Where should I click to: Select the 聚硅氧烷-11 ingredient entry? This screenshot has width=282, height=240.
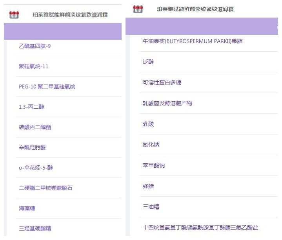click(x=34, y=66)
